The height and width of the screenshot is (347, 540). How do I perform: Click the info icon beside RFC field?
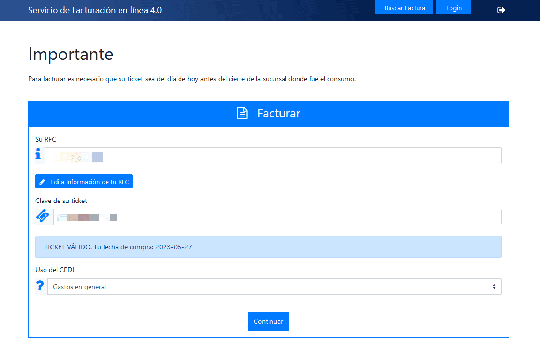(x=38, y=155)
